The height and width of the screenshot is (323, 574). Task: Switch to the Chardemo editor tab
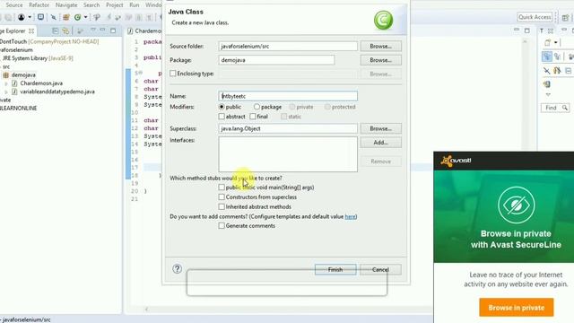(x=144, y=31)
